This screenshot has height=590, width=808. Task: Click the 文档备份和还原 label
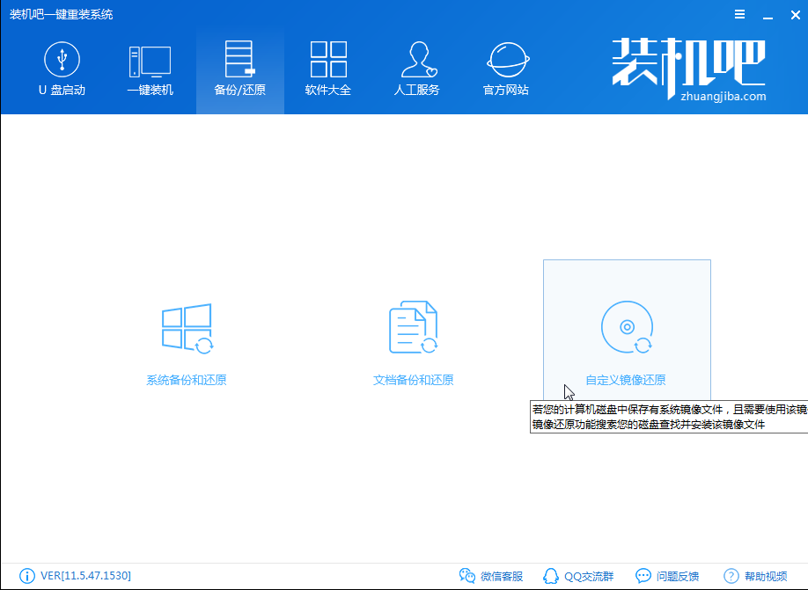[414, 380]
